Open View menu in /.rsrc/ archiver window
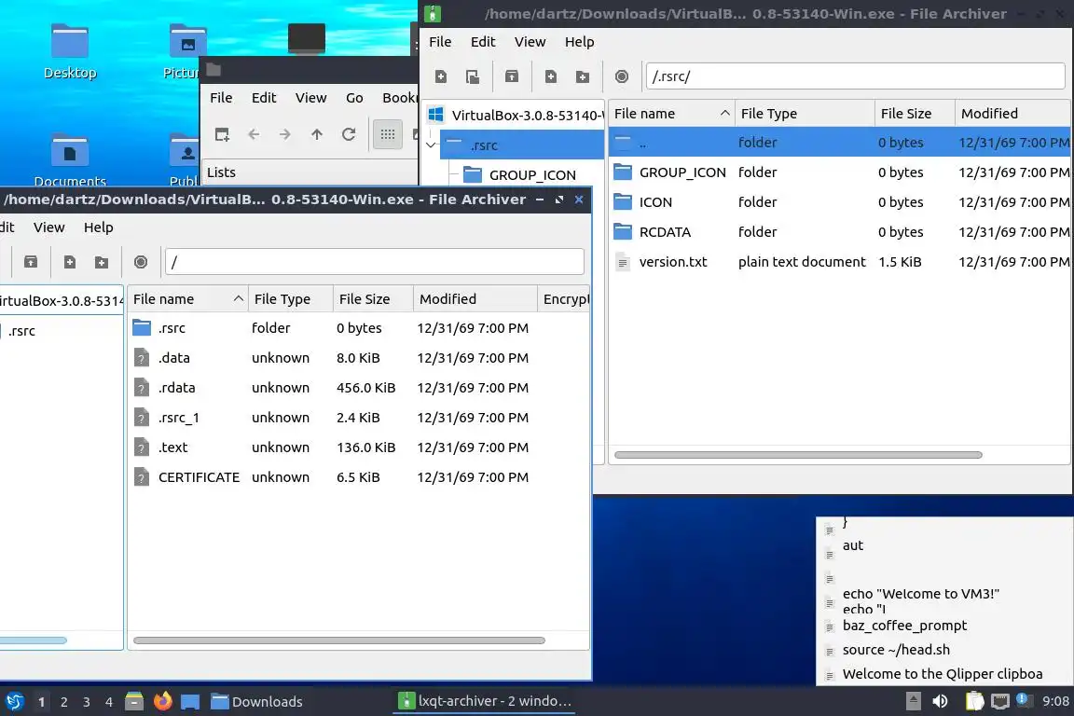This screenshot has height=716, width=1074. 530,42
